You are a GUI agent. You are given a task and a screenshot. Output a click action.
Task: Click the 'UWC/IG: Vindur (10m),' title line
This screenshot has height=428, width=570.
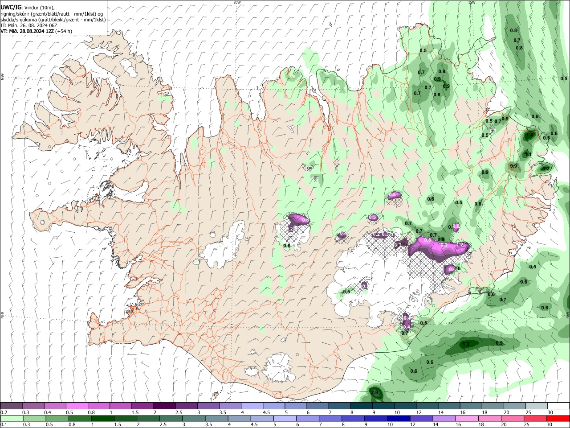click(27, 8)
